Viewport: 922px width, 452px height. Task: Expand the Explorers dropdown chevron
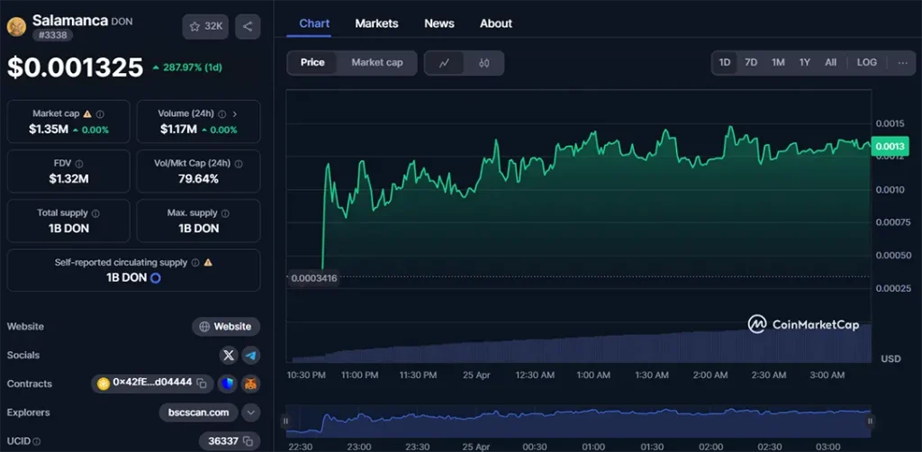click(251, 412)
